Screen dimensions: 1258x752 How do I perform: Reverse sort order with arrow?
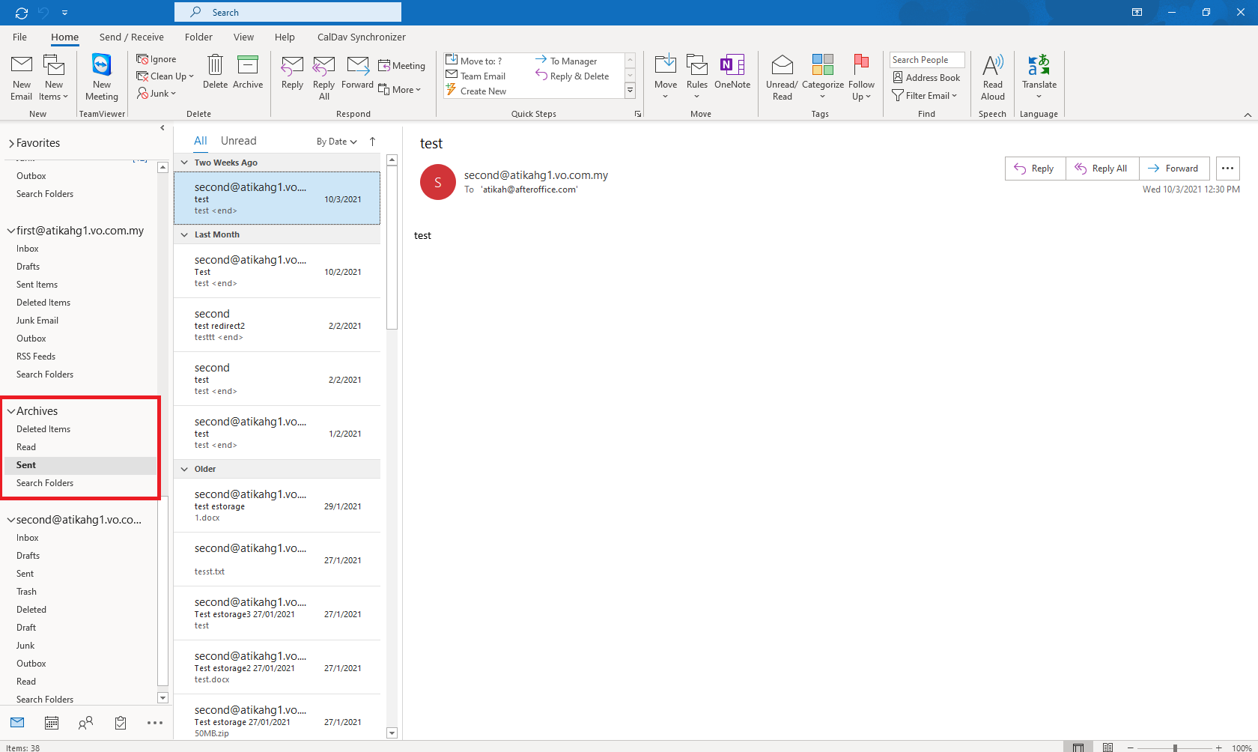coord(372,142)
